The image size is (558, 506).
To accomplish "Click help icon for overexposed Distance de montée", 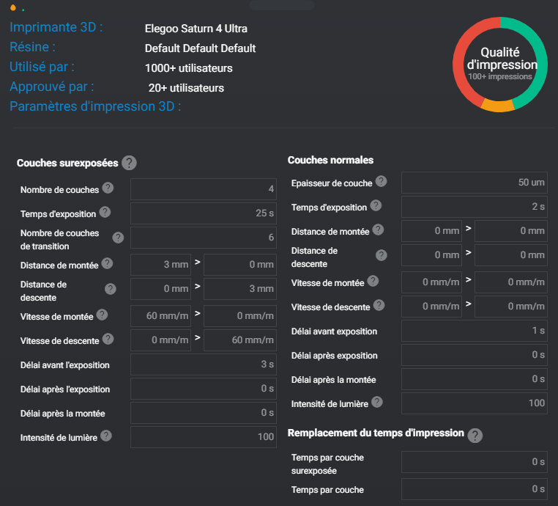I will 107,263.
